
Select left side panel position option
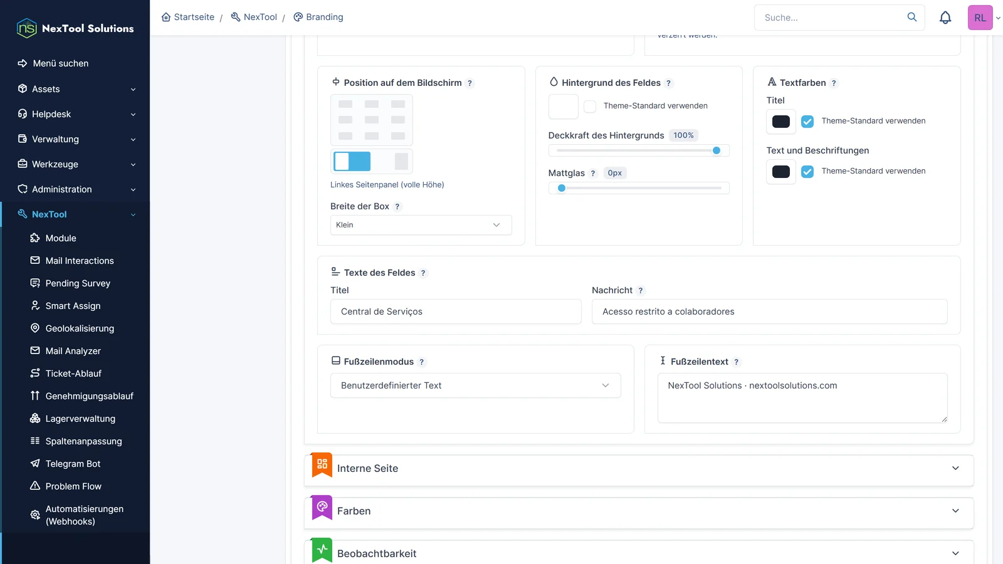[x=352, y=161]
